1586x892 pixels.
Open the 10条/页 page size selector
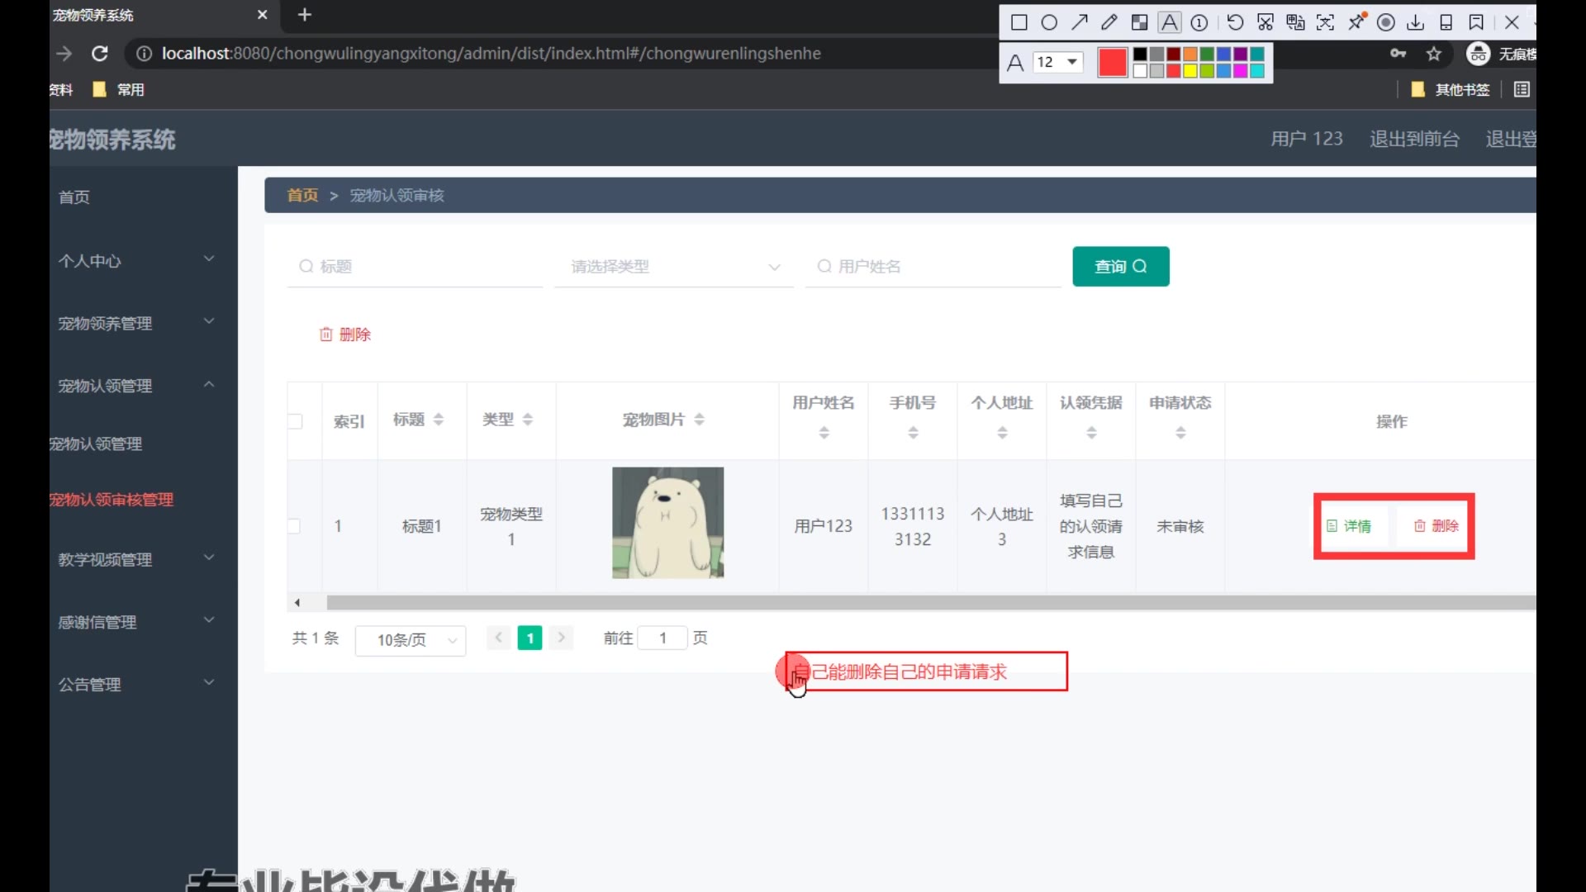coord(411,640)
